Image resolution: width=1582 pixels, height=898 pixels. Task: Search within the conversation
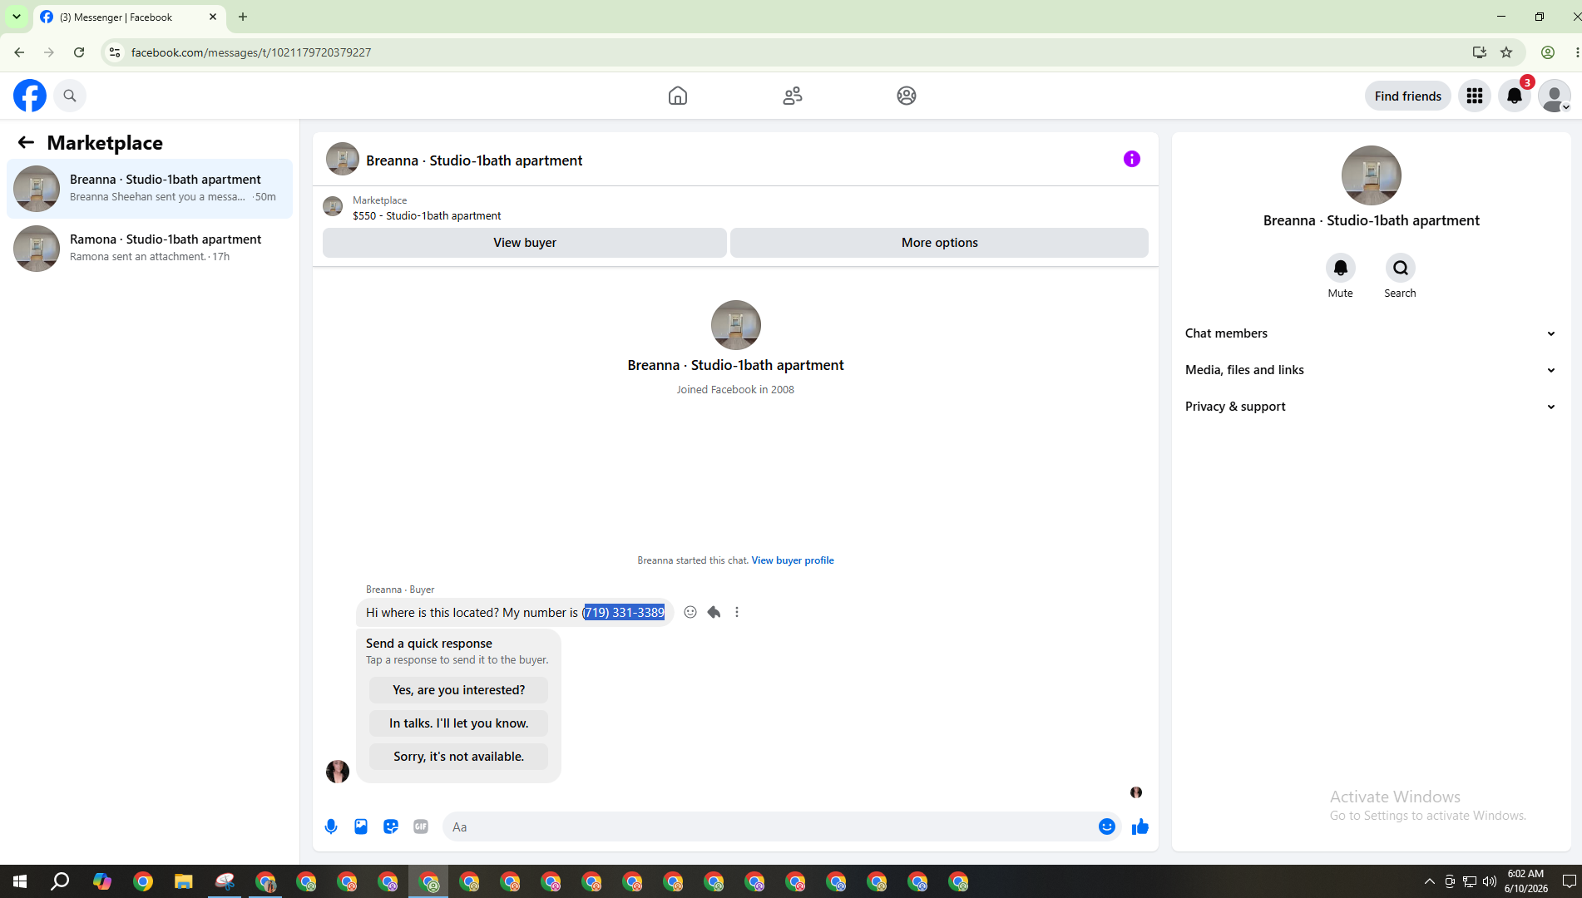(1401, 268)
